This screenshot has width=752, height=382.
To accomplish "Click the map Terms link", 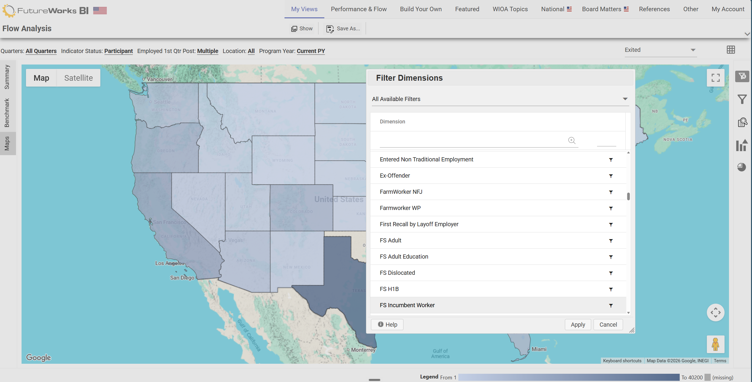I will click(720, 361).
